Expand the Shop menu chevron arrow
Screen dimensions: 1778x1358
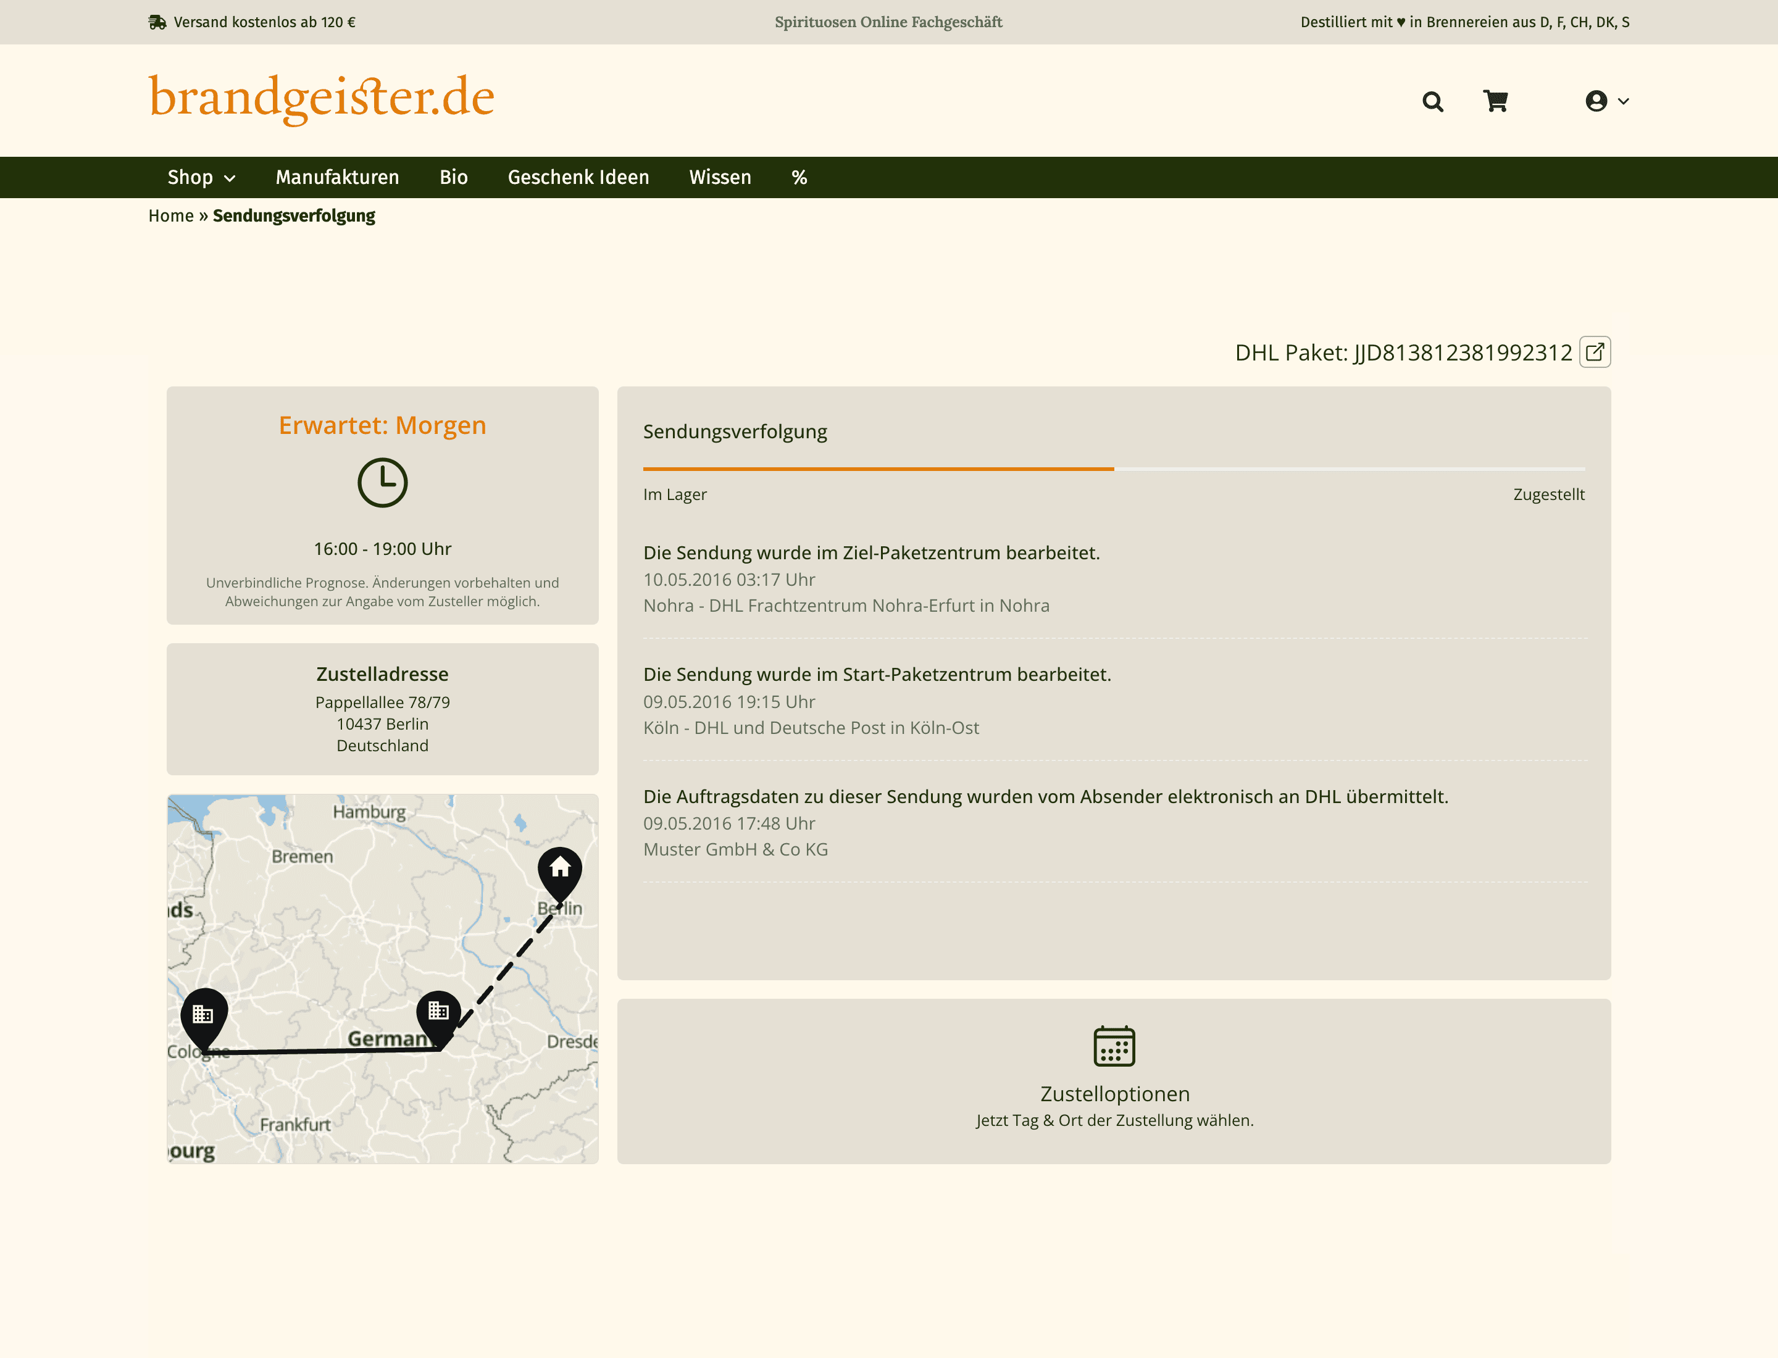point(230,178)
